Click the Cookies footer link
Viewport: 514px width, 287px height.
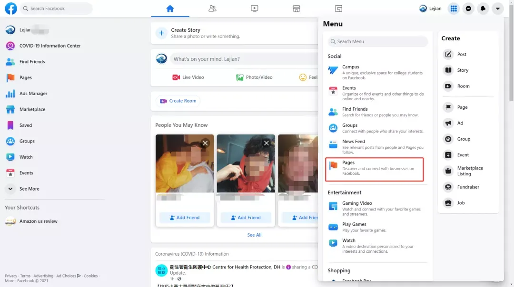tap(90, 276)
